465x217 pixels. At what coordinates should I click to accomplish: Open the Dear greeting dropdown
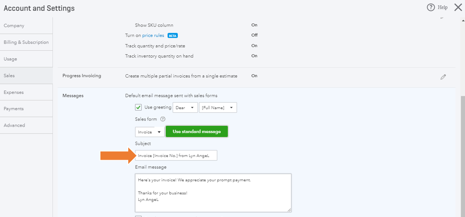(x=185, y=108)
